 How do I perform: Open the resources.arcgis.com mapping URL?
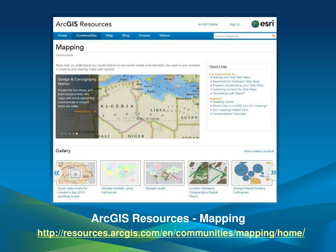(171, 233)
